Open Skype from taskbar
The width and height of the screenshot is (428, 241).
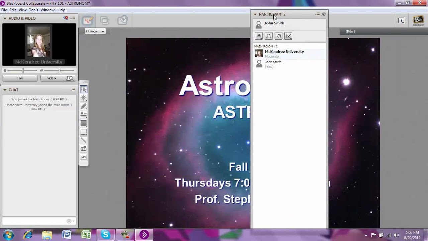(106, 235)
